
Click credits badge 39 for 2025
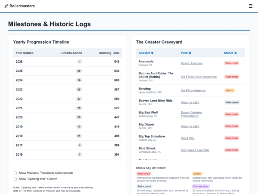(x=79, y=71)
